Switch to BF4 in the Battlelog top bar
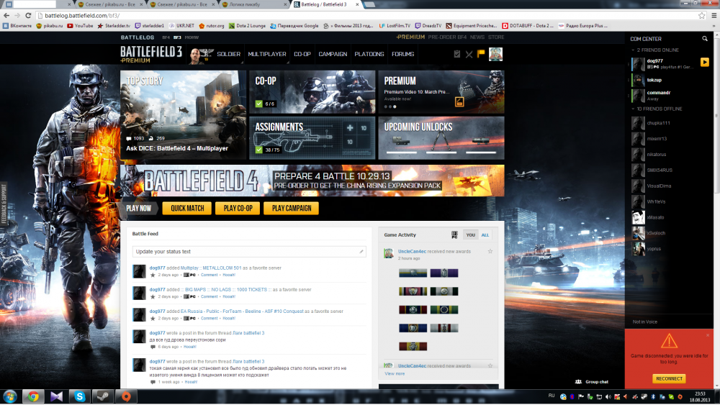 coord(166,37)
